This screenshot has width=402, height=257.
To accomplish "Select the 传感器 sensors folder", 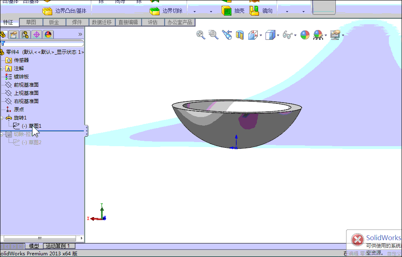I will coord(17,60).
